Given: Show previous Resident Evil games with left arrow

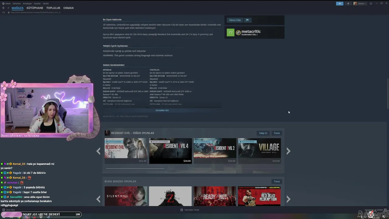Looking at the screenshot, I should coord(98,151).
